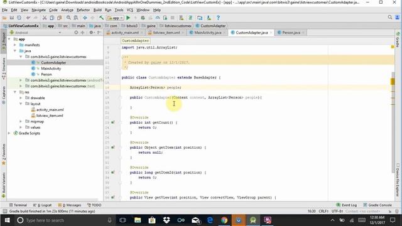Screen dimensions: 402x226
Task: Open the Terminal tool window
Action: [18, 205]
